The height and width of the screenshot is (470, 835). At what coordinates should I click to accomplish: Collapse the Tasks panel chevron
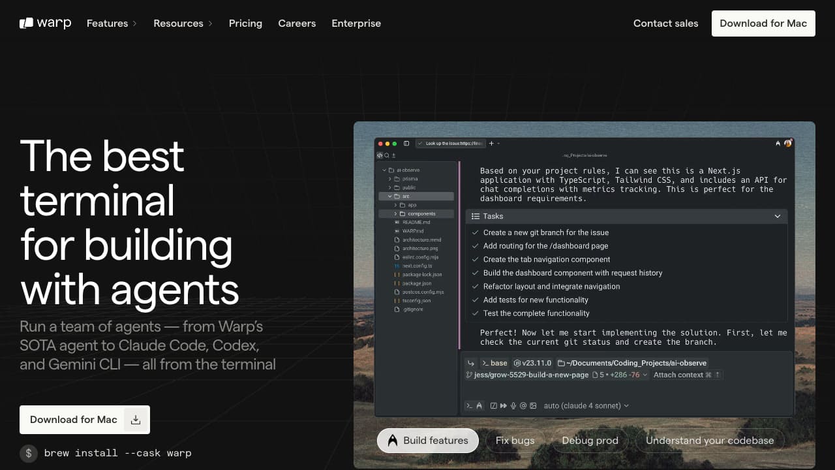pos(778,216)
